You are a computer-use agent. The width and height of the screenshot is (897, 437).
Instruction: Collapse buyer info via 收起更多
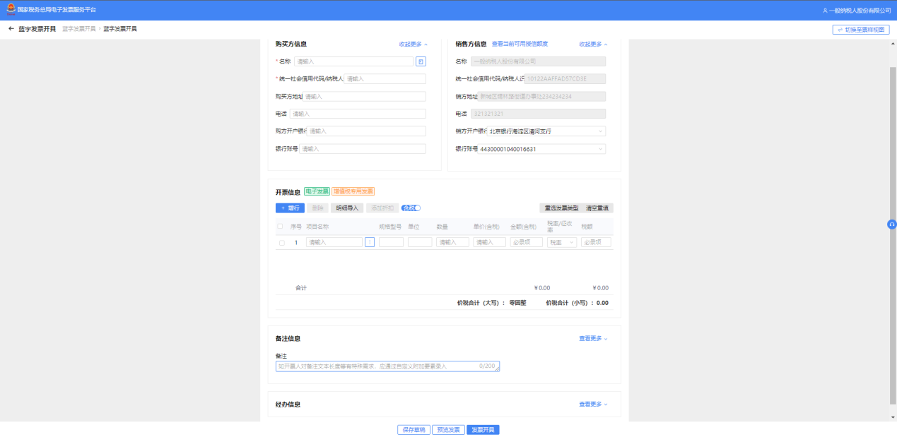point(414,44)
